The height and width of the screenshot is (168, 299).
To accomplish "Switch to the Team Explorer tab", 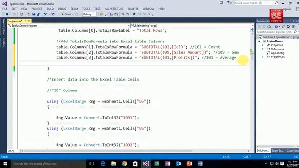I will tap(278, 151).
